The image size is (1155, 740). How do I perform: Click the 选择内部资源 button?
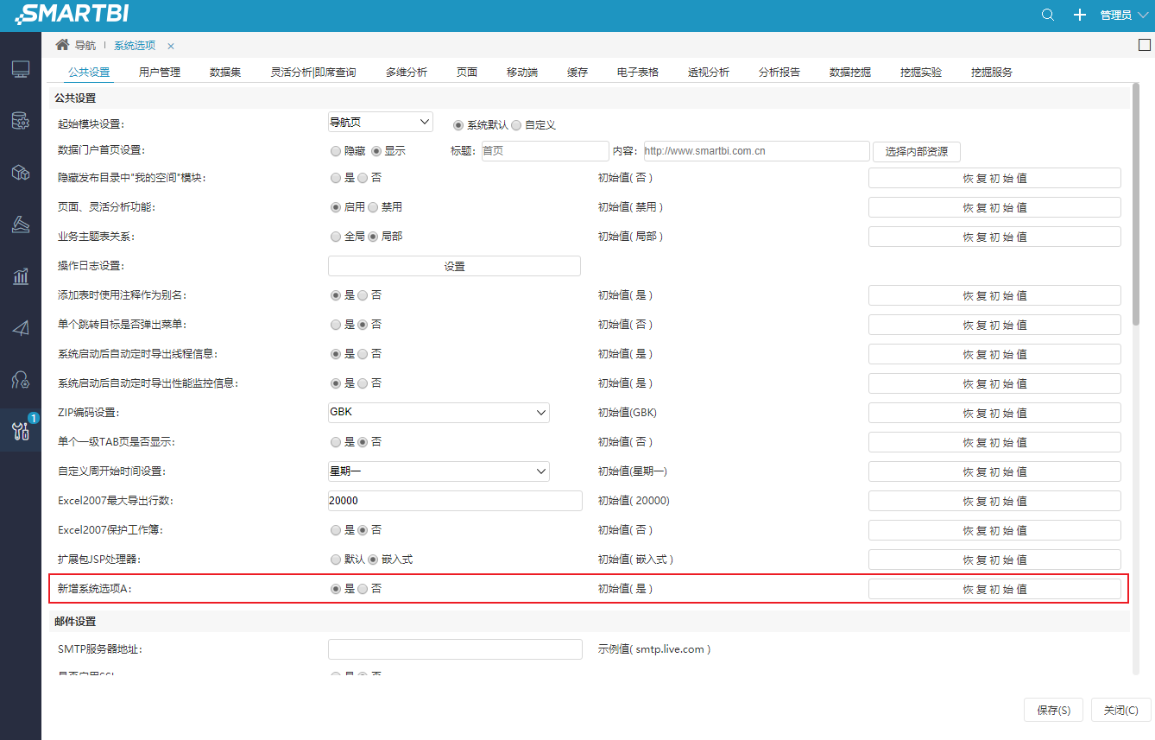917,152
